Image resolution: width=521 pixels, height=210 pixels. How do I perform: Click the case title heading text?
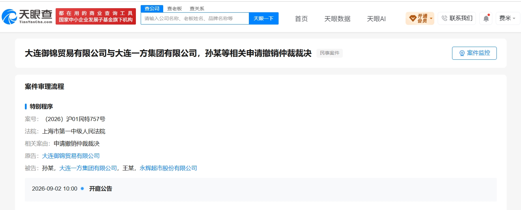tap(168, 53)
